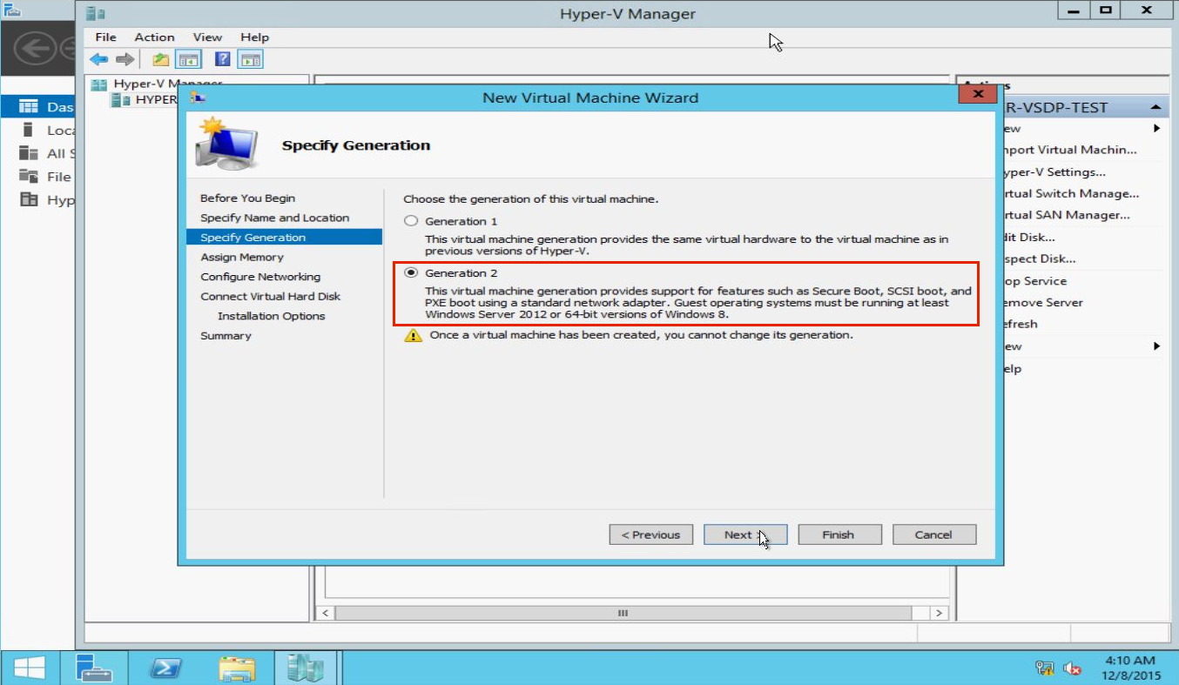Image resolution: width=1179 pixels, height=685 pixels.
Task: Open the View menu
Action: (208, 37)
